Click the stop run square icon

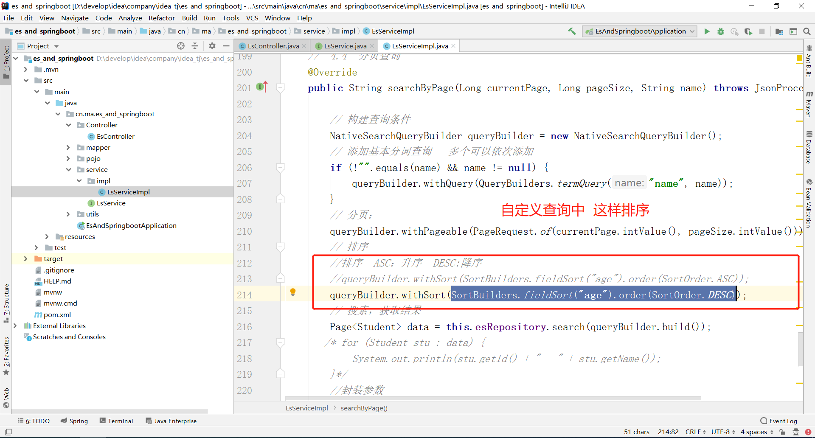coord(762,31)
